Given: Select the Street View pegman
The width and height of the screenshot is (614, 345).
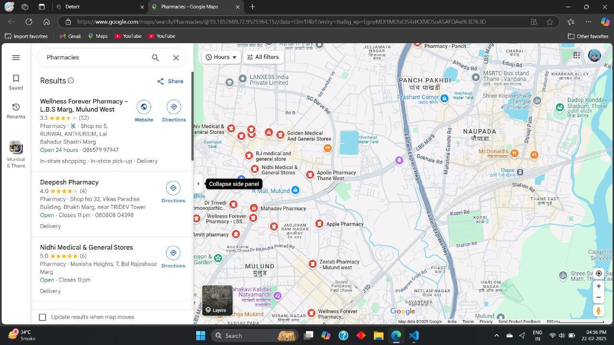Looking at the screenshot, I should point(599,310).
